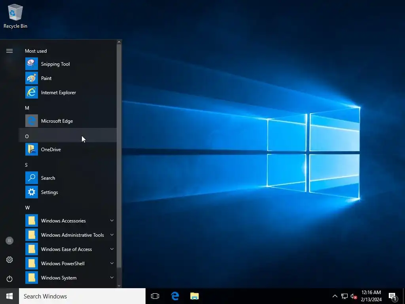Image resolution: width=405 pixels, height=304 pixels.
Task: Click the network icon in system tray
Action: (x=344, y=296)
